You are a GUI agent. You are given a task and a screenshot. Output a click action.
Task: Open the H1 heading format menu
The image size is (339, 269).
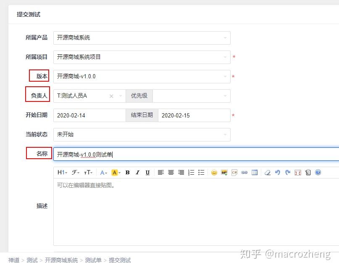[62, 173]
